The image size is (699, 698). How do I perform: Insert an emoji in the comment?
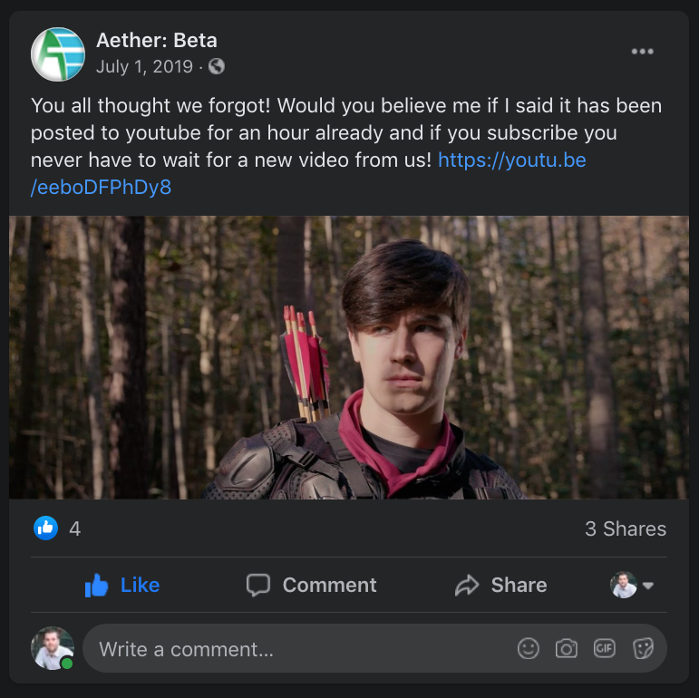pyautogui.click(x=528, y=648)
